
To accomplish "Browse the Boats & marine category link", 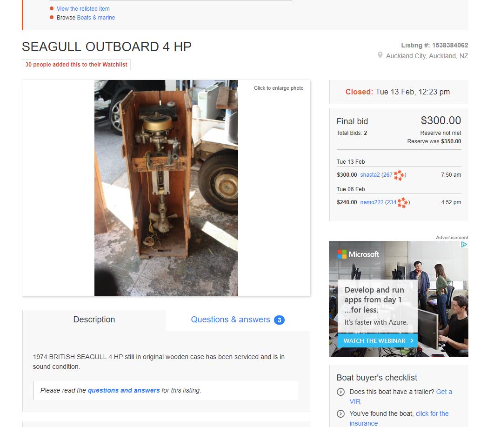I will (96, 18).
